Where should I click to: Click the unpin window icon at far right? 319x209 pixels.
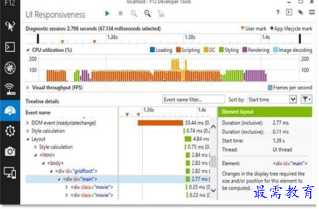pos(312,12)
